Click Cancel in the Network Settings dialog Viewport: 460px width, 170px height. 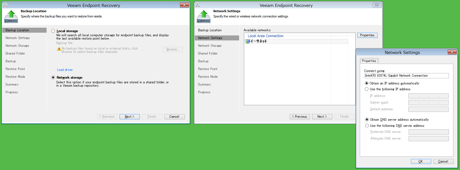(443, 161)
